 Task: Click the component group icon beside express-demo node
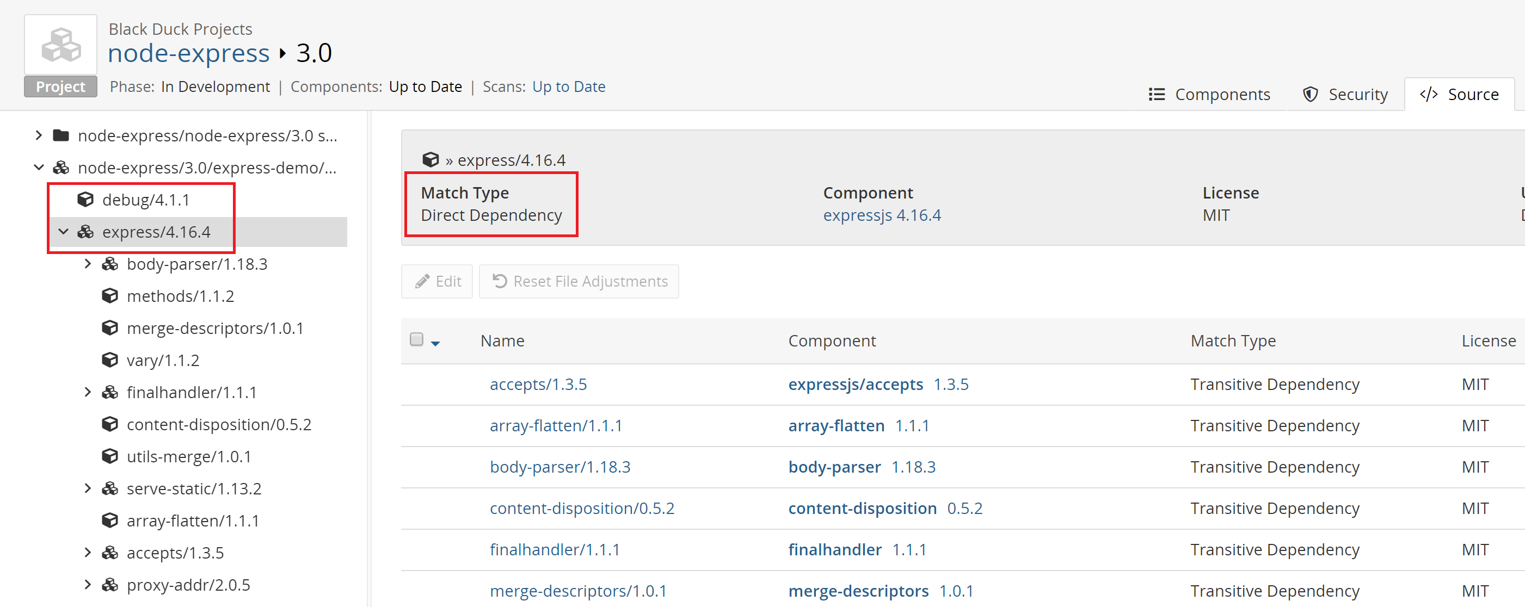(61, 168)
